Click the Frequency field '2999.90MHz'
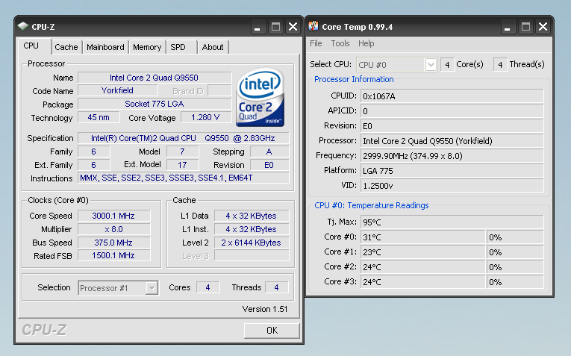Screen dimensions: 571x356 click(452, 156)
